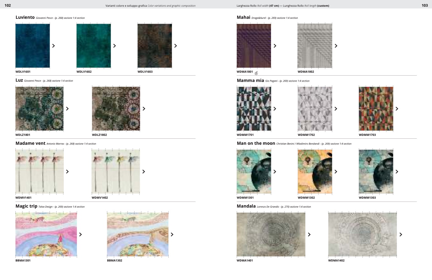This screenshot has width=432, height=280.
Task: Open the blue Luviento WDLV1601 thumbnail
Action: [33, 46]
